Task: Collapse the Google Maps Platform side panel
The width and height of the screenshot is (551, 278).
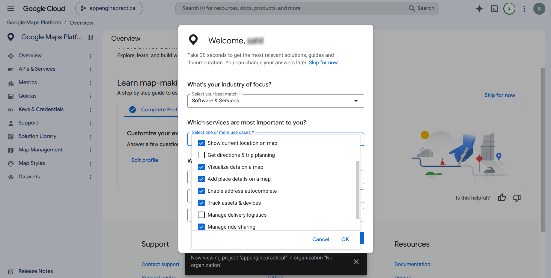Action: coord(90,37)
